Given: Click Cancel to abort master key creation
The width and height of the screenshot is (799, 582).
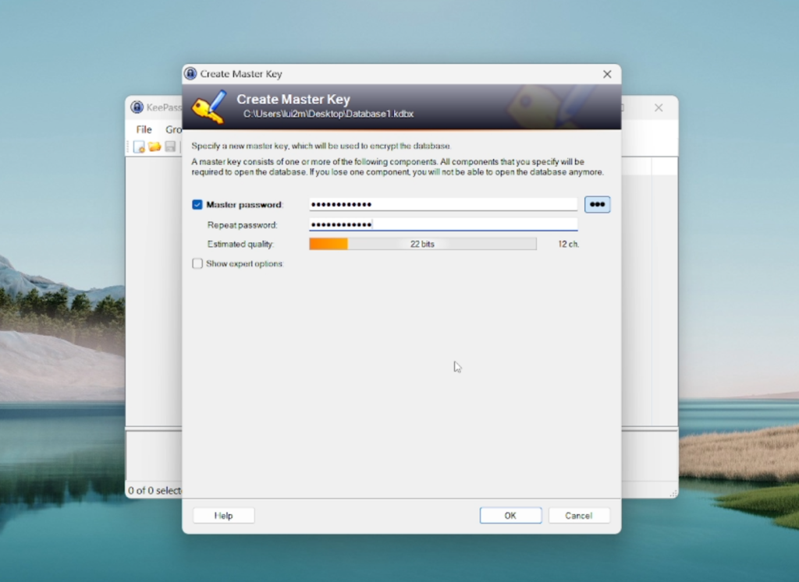Looking at the screenshot, I should click(579, 515).
